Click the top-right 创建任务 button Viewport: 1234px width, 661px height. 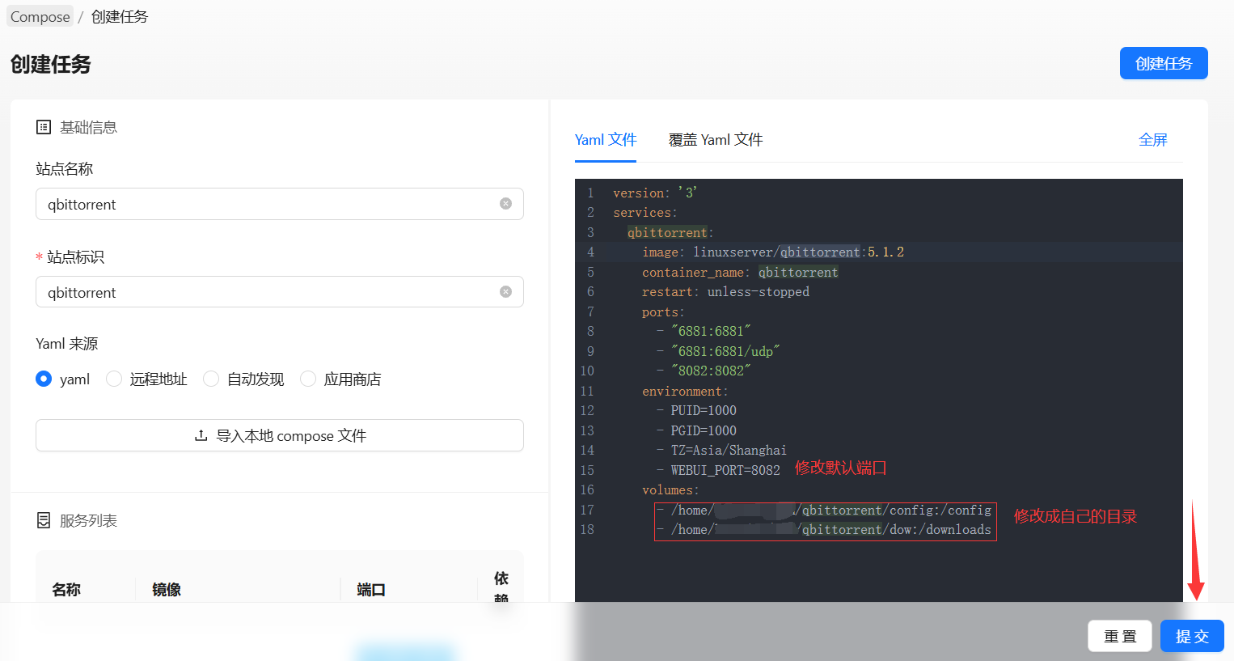pos(1164,63)
